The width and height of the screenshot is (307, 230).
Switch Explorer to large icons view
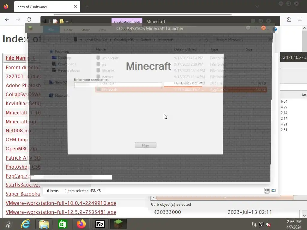pyautogui.click(x=273, y=190)
